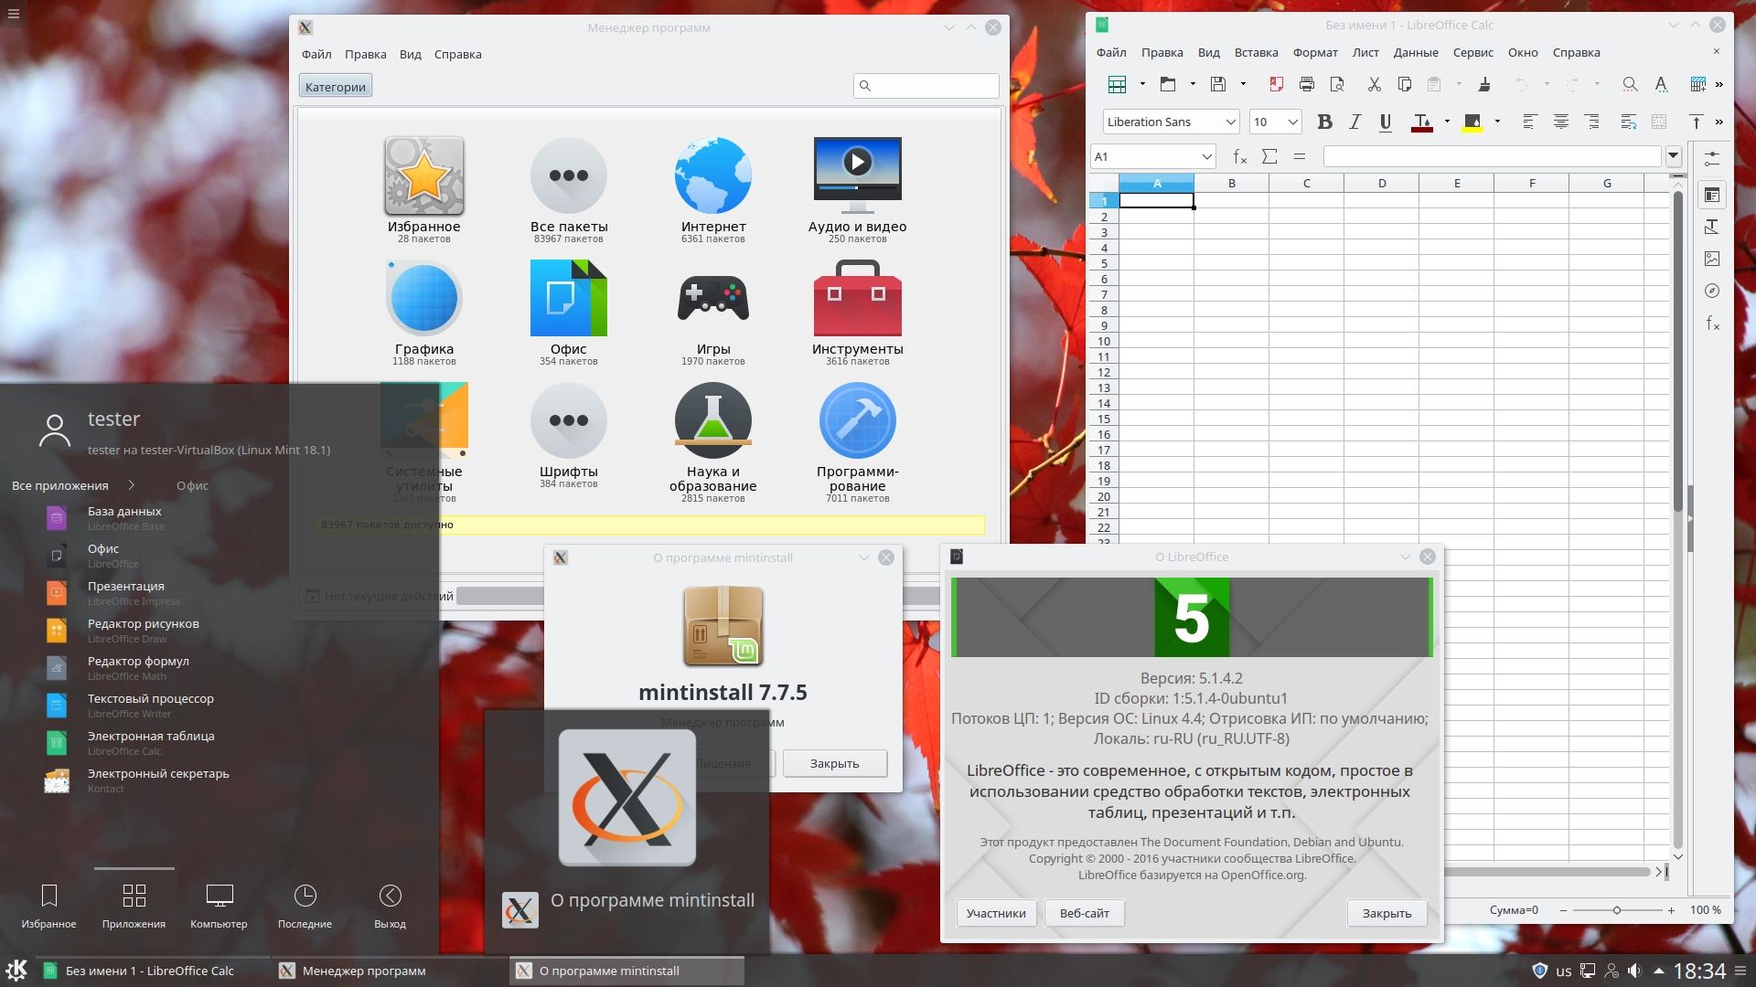Open Справка menu in software manager
This screenshot has width=1756, height=987.
[457, 54]
